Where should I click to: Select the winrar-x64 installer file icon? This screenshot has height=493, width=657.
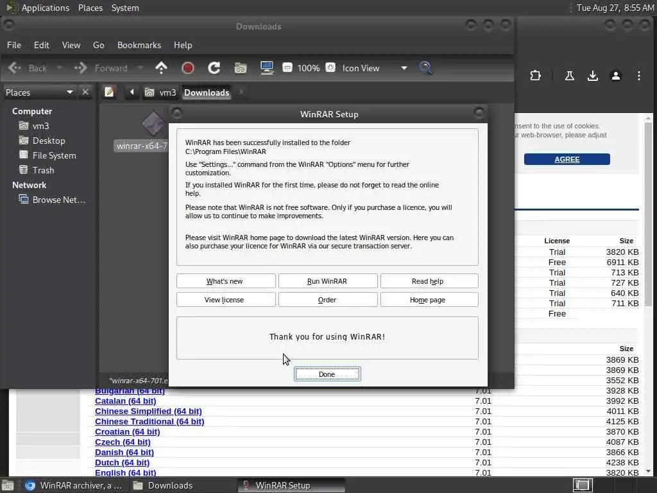tap(153, 123)
